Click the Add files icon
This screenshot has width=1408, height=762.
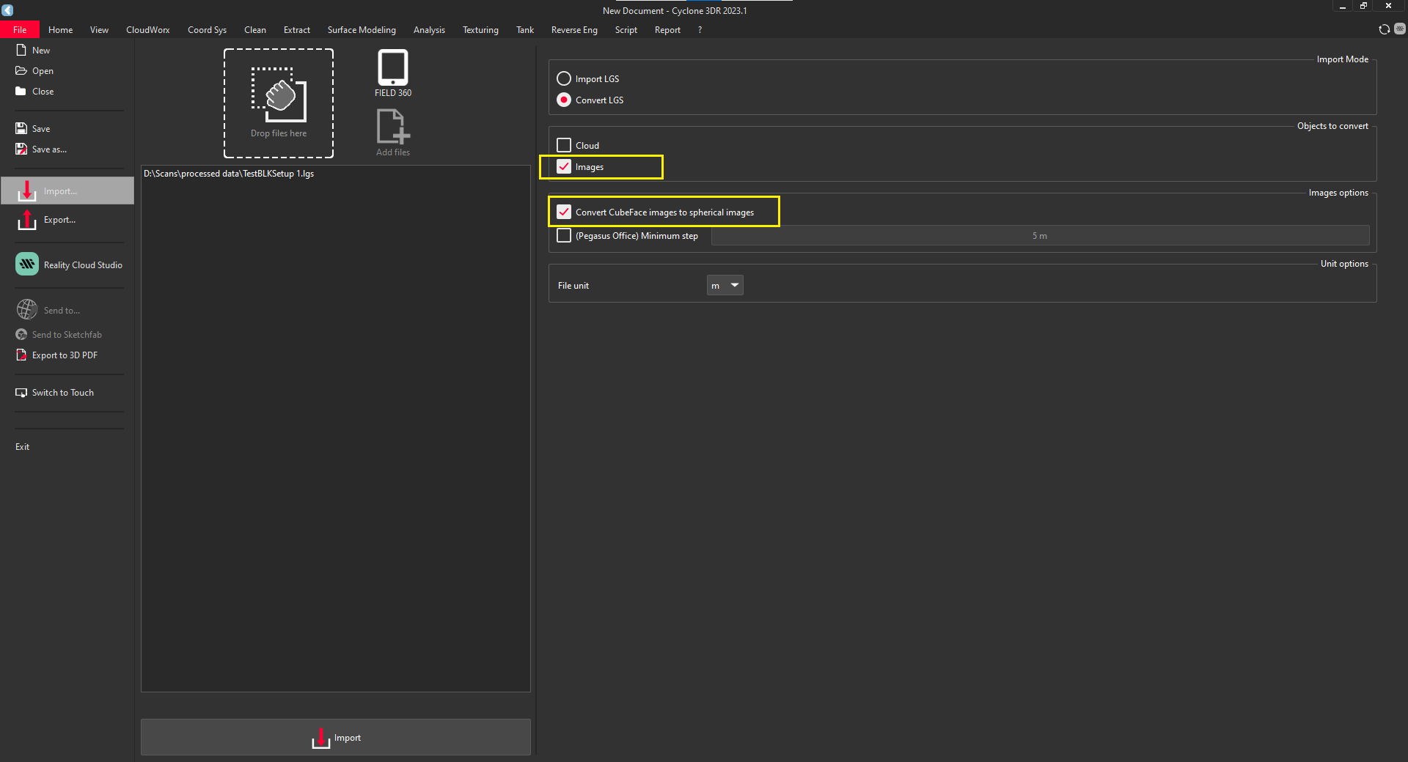(x=393, y=127)
